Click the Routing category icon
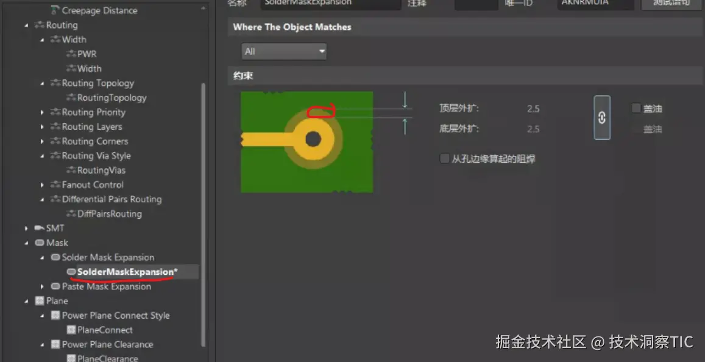Image resolution: width=705 pixels, height=362 pixels. (40, 25)
